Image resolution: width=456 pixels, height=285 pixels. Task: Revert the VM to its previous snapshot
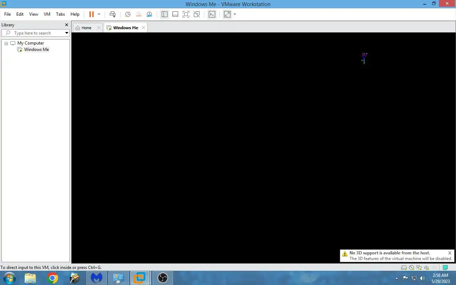coord(139,14)
